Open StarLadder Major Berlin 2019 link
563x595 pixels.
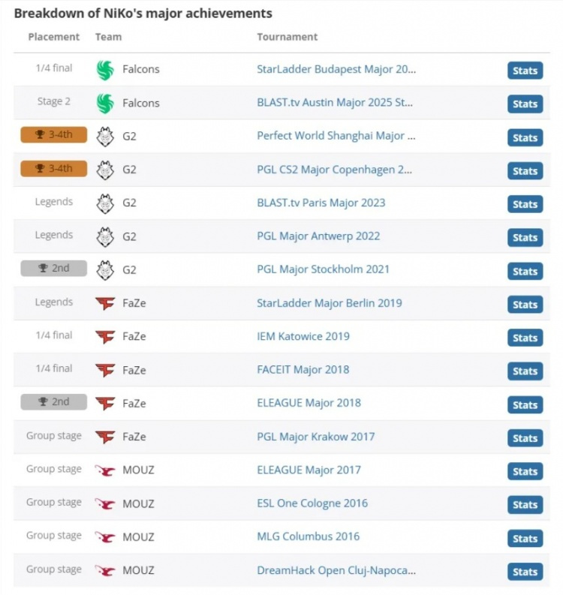(330, 303)
